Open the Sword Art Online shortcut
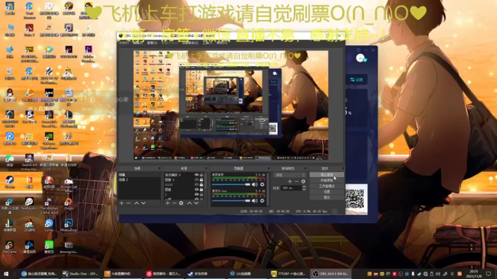497x279 pixels. (29, 162)
